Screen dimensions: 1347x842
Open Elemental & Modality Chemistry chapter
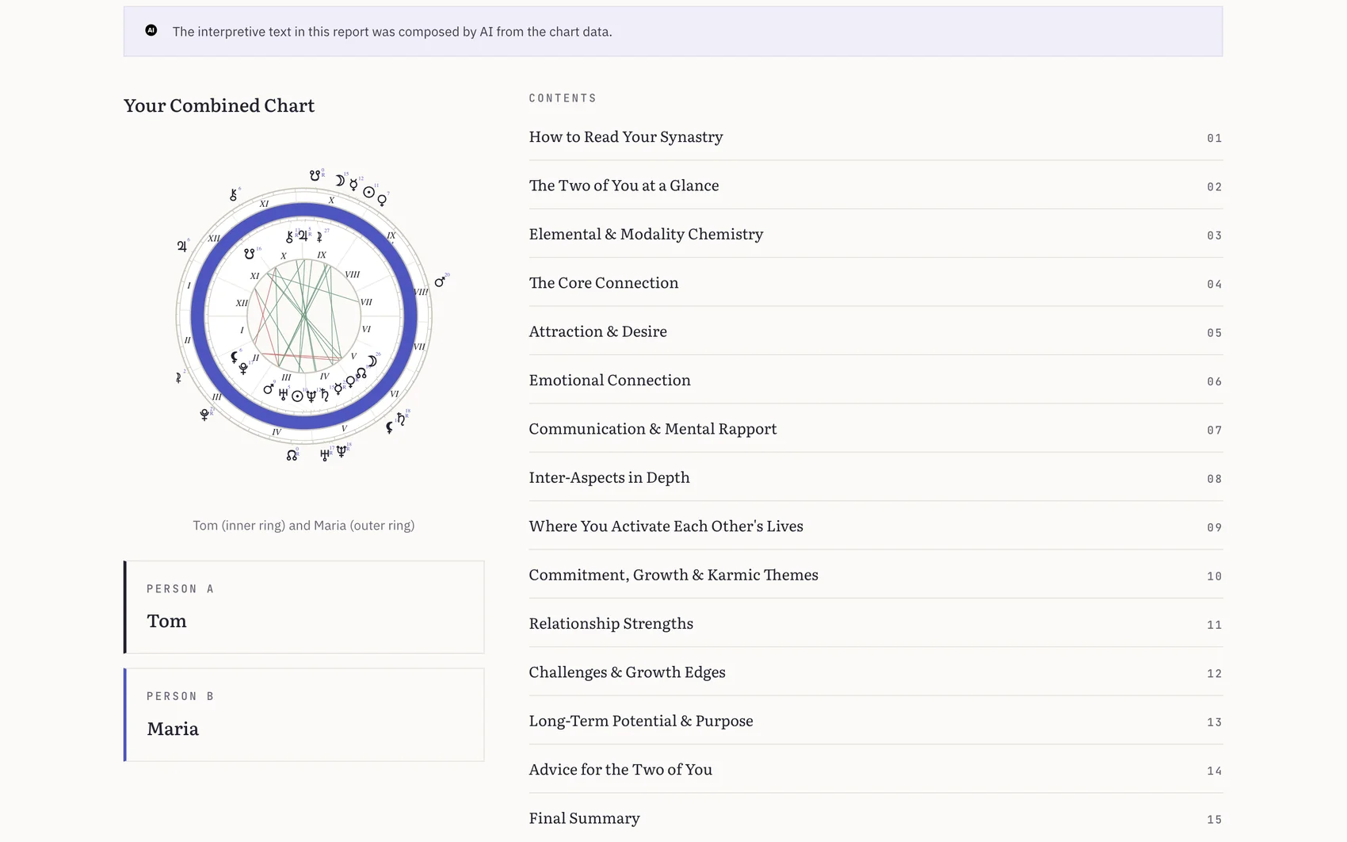coord(876,234)
